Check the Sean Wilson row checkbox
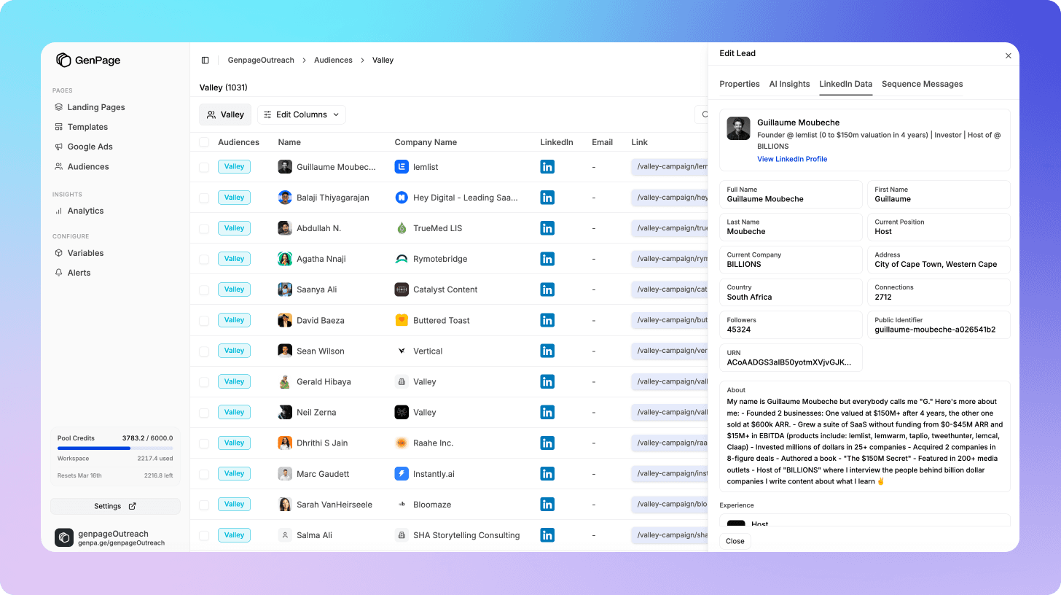The width and height of the screenshot is (1061, 595). tap(204, 351)
